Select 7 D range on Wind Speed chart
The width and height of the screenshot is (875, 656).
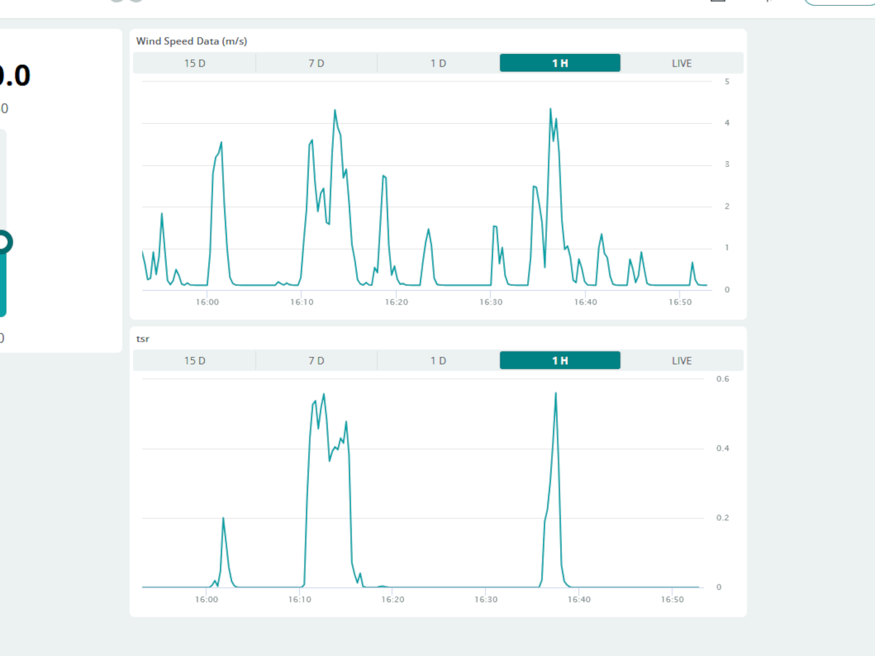pyautogui.click(x=316, y=63)
